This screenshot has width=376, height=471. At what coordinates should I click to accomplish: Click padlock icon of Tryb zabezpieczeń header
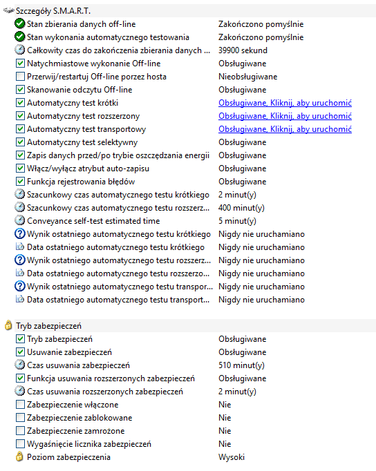click(x=8, y=325)
